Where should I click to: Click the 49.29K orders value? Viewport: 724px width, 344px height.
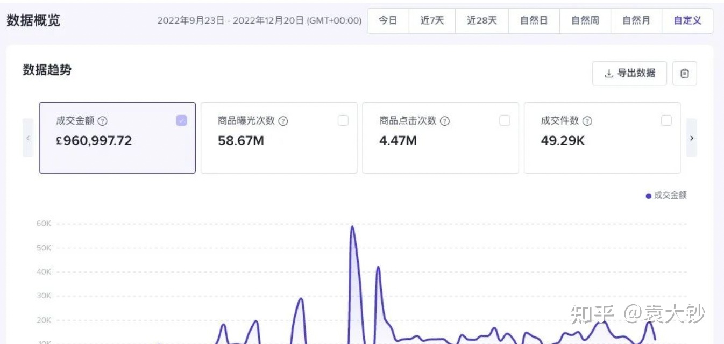(x=563, y=141)
